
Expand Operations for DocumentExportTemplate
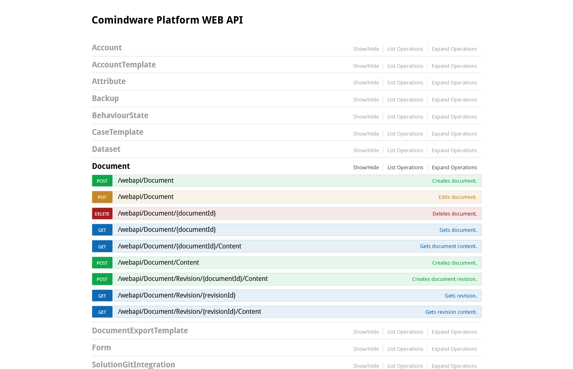pyautogui.click(x=454, y=332)
